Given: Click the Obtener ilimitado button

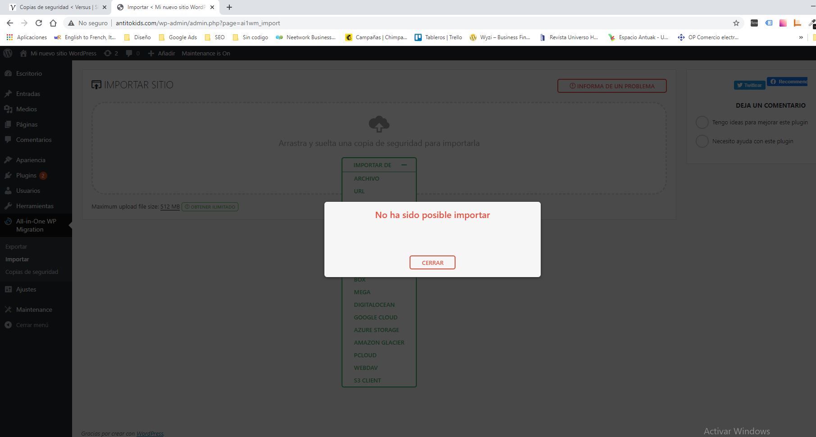Looking at the screenshot, I should point(210,207).
